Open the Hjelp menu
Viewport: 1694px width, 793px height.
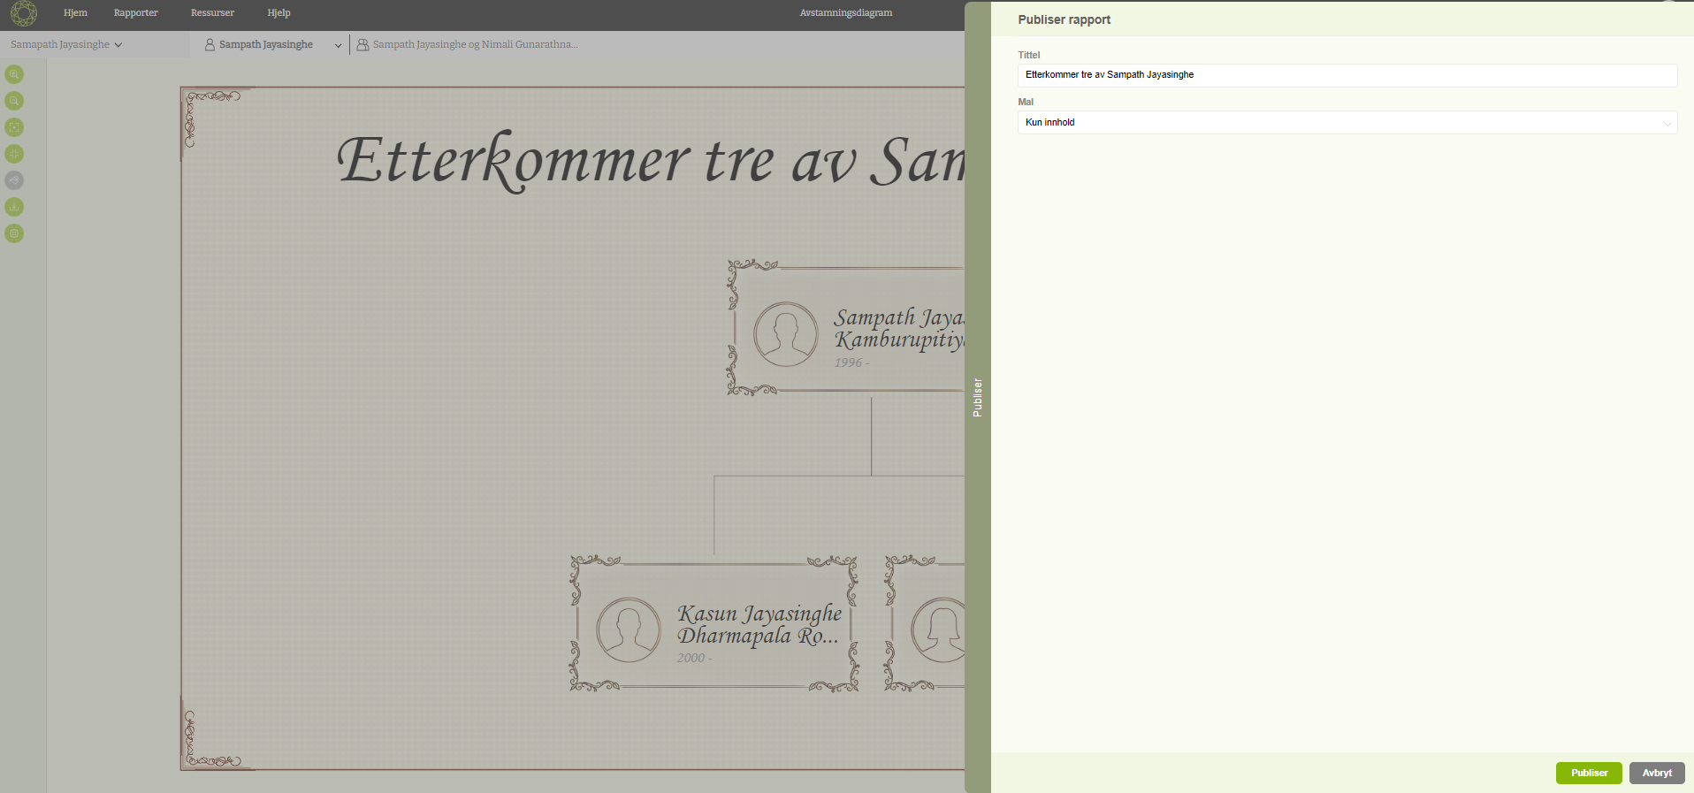tap(279, 13)
